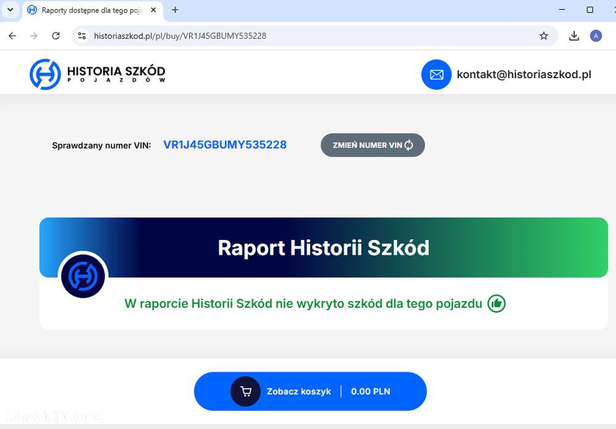Click the no-damage-found green message
The width and height of the screenshot is (616, 429).
tap(303, 303)
